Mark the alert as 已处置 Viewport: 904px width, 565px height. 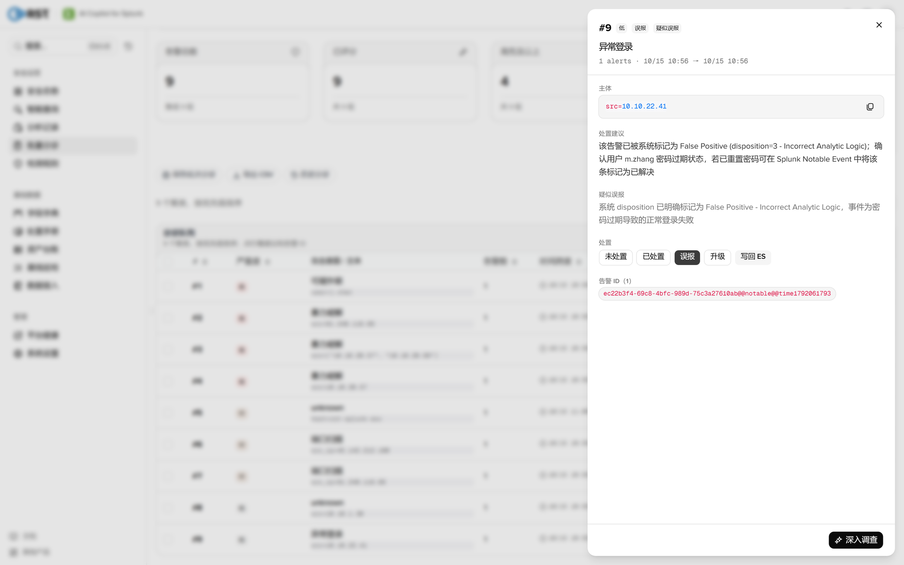tap(653, 257)
